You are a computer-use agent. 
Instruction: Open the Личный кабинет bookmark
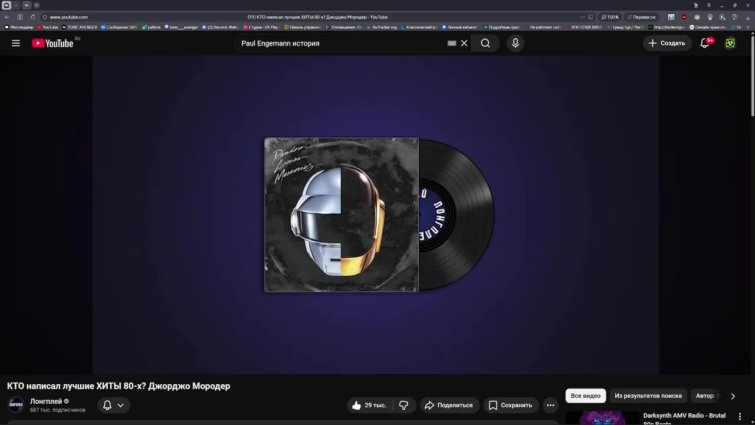tap(459, 27)
